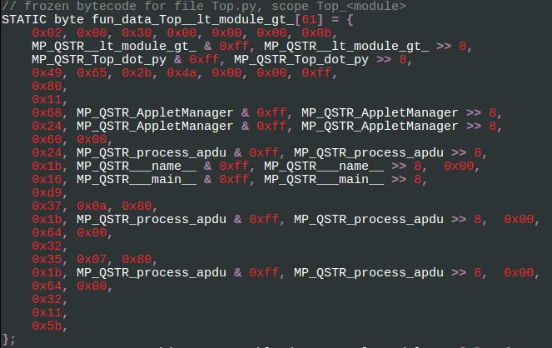Click MP_QSTR__lt_module_gt_ before '& 0xff'
552x348 pixels.
coord(114,46)
